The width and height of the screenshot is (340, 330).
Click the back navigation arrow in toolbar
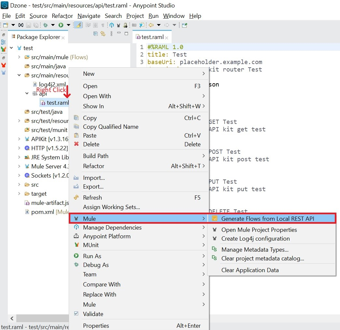[151, 25]
